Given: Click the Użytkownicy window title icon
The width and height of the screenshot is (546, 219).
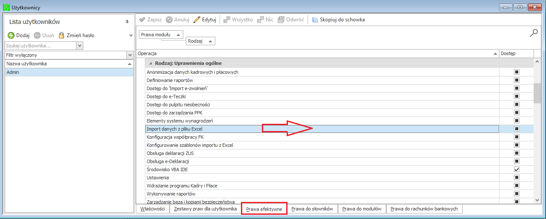Looking at the screenshot, I should tap(6, 7).
